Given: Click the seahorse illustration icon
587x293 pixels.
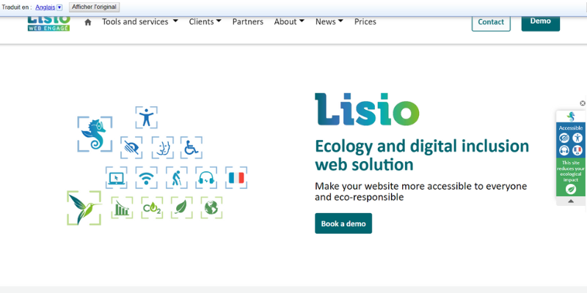Looking at the screenshot, I should [x=95, y=134].
